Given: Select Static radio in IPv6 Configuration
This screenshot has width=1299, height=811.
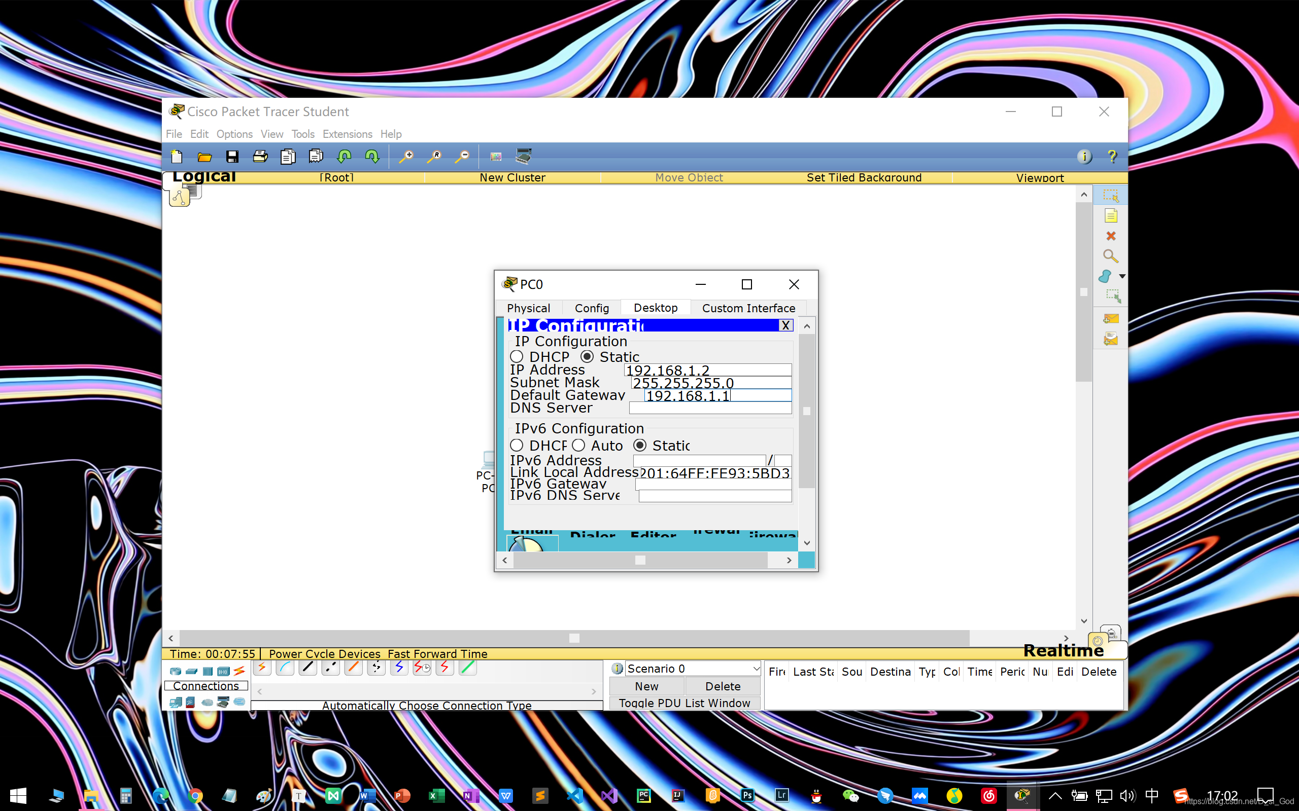Looking at the screenshot, I should (640, 446).
